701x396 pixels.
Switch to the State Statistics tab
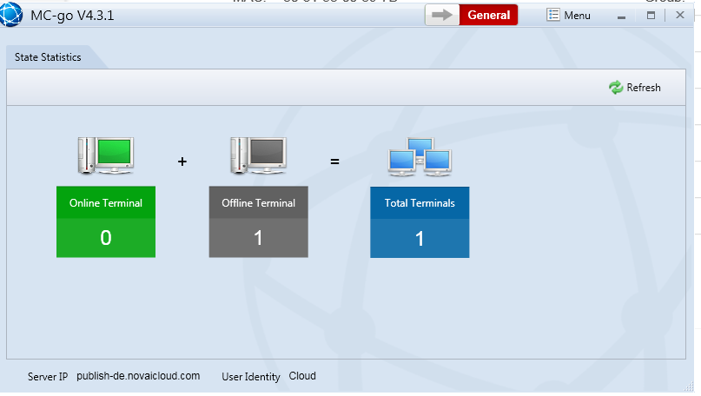(x=49, y=57)
